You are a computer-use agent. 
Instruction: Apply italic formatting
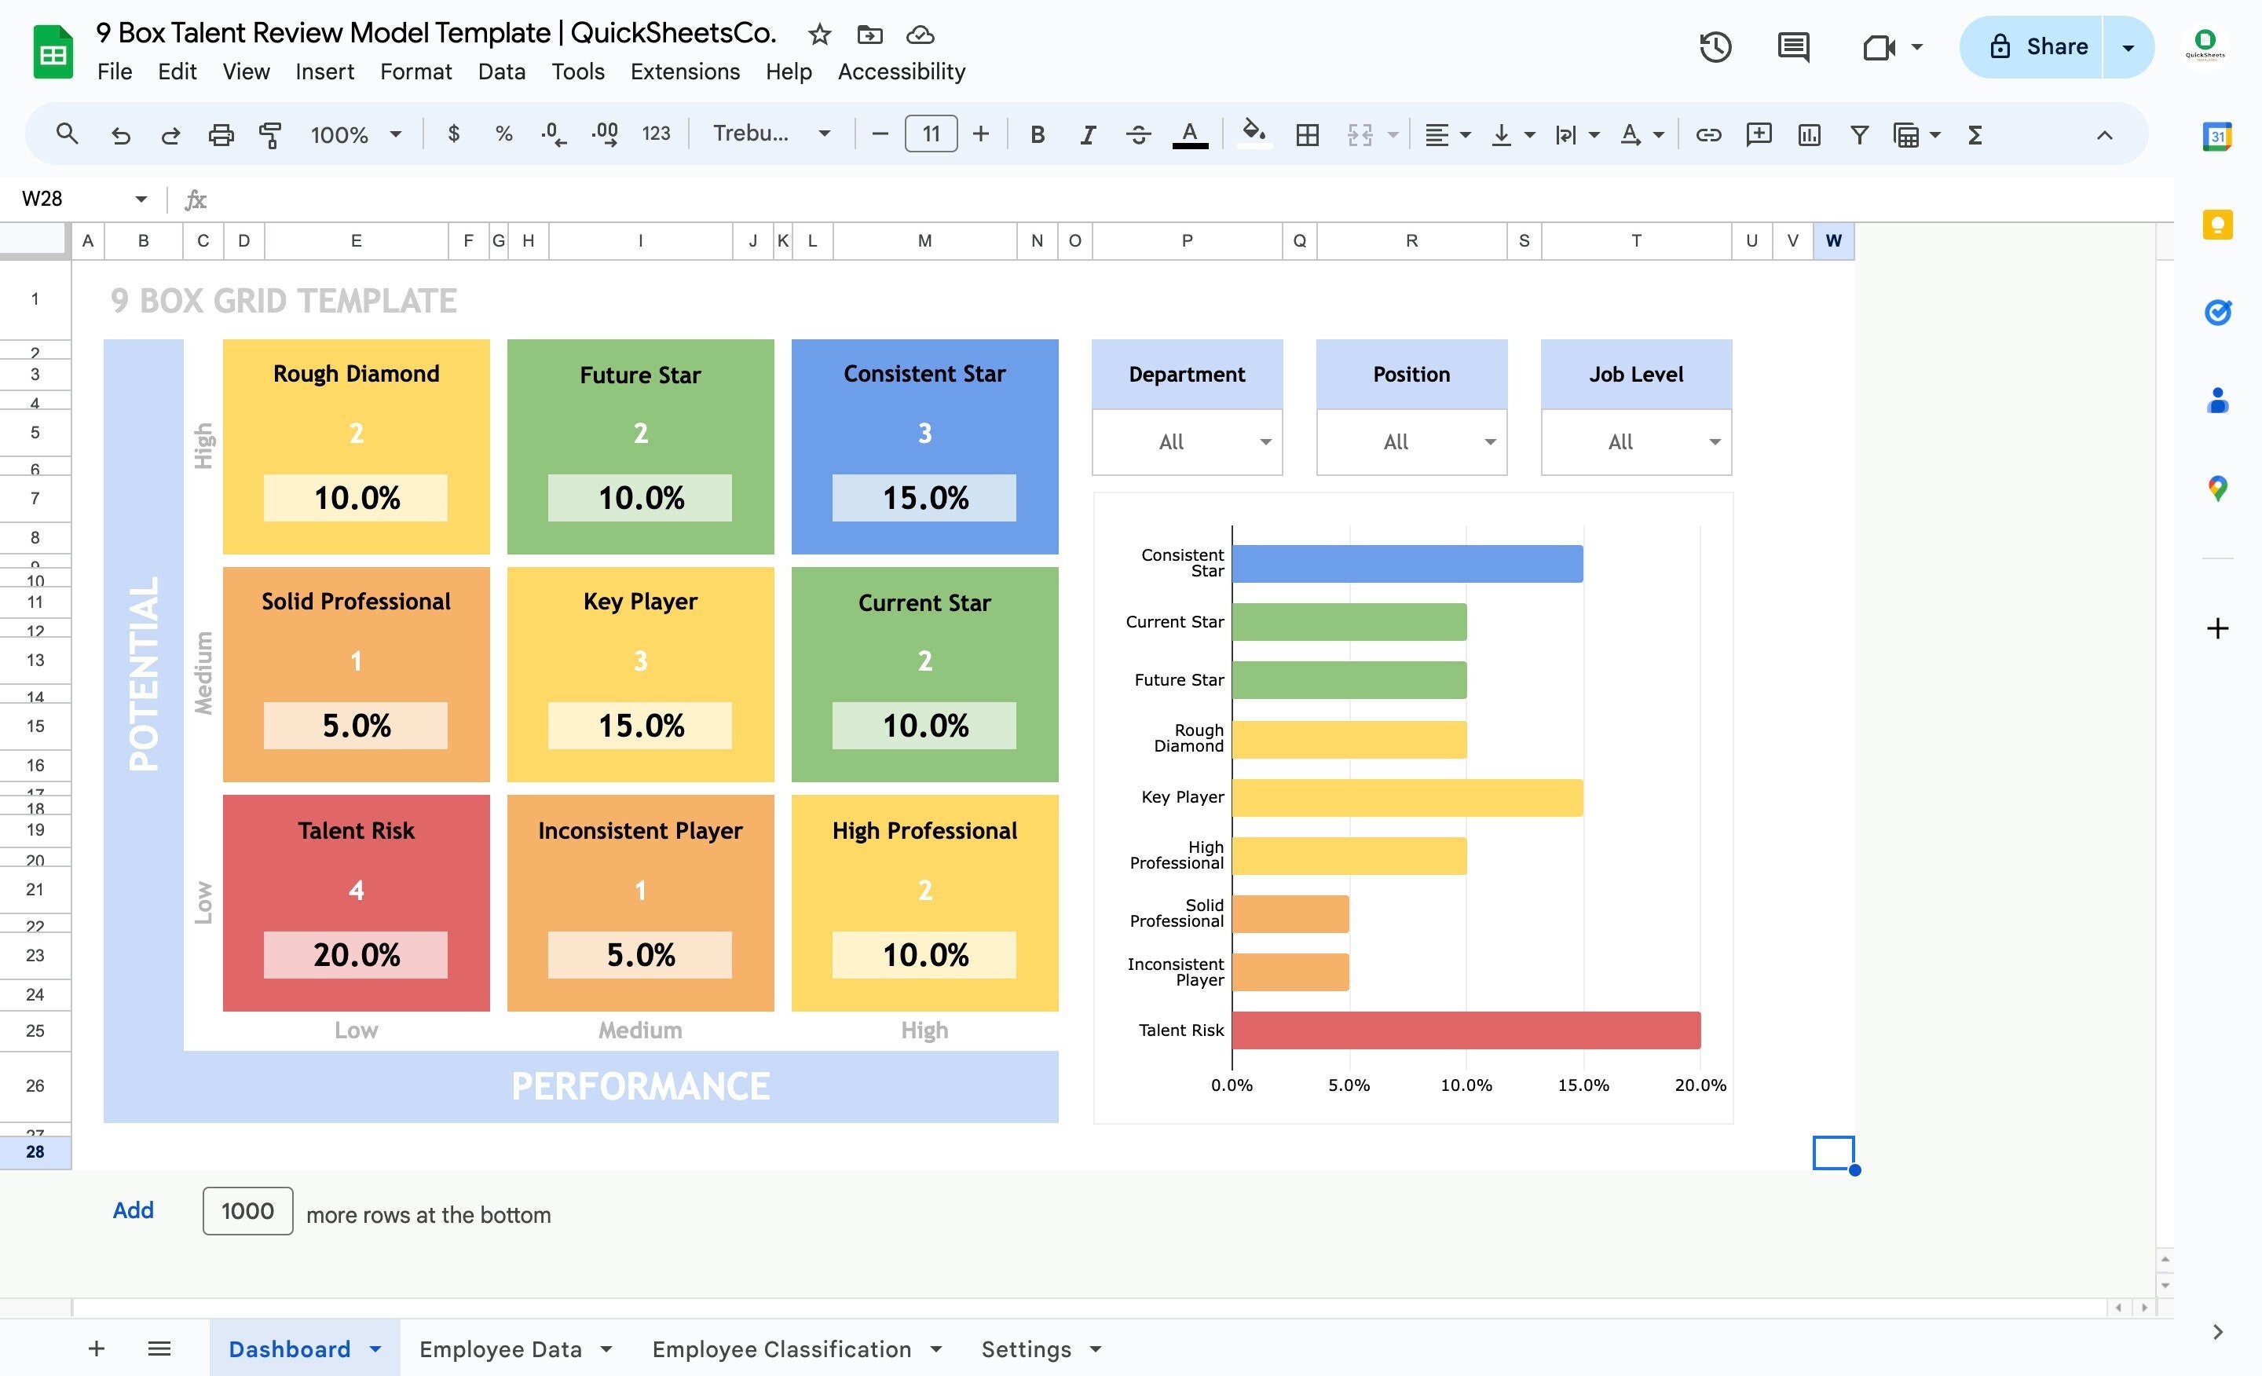pyautogui.click(x=1087, y=134)
